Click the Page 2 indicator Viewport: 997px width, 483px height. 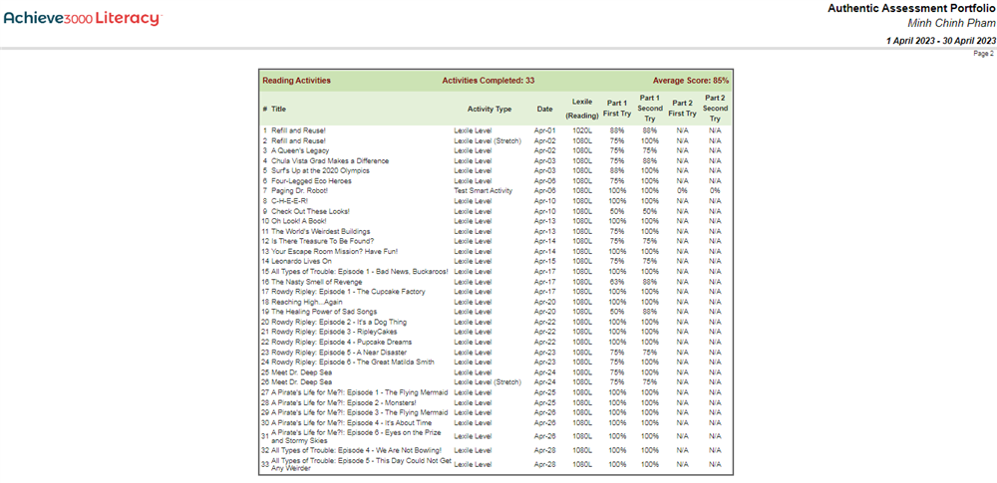point(983,54)
